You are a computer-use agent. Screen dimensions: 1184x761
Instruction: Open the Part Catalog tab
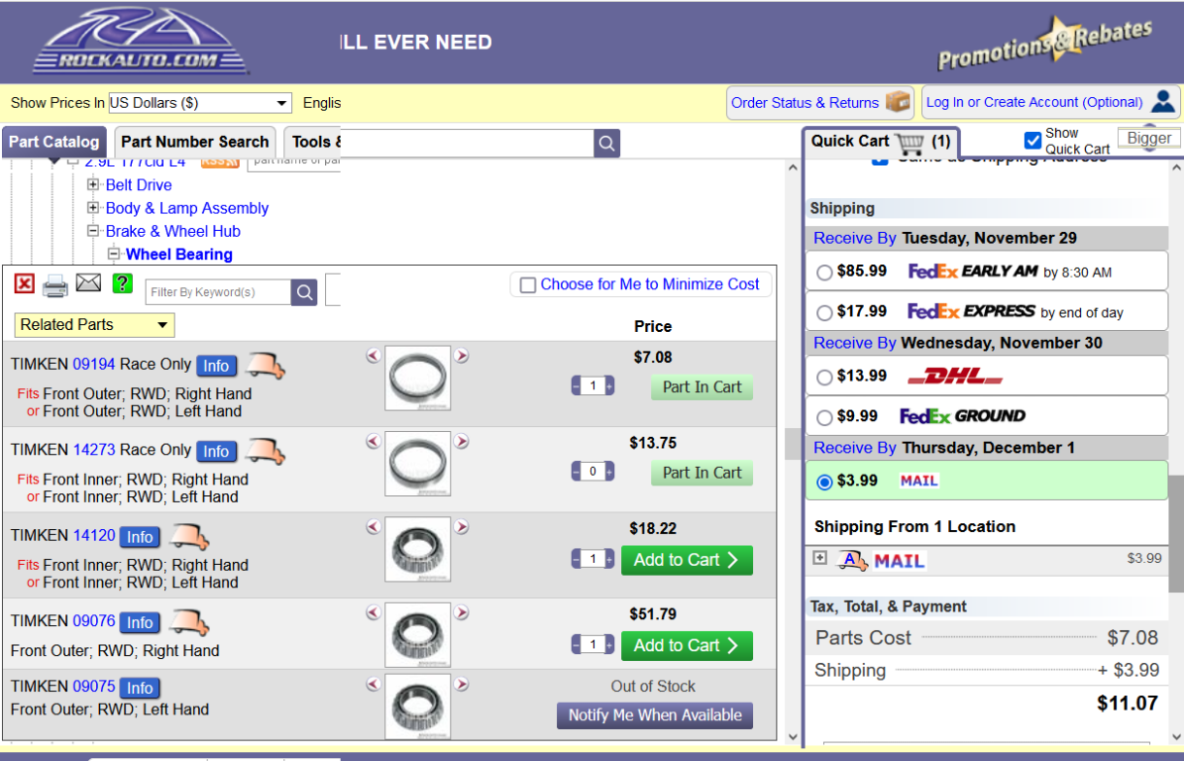(54, 142)
